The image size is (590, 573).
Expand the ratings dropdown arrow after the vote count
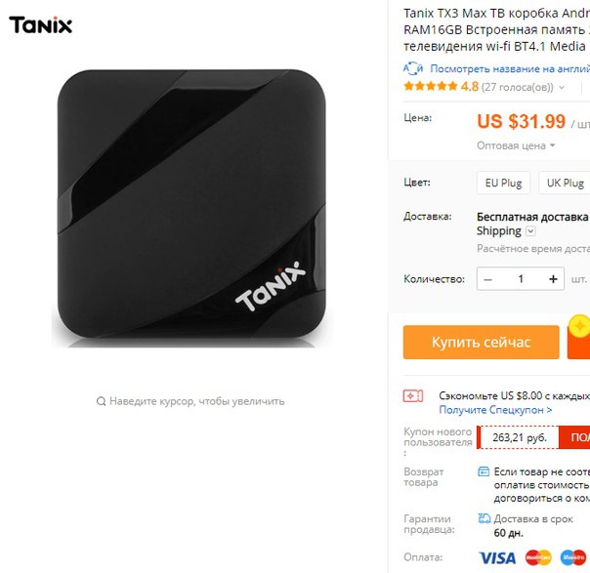click(562, 88)
